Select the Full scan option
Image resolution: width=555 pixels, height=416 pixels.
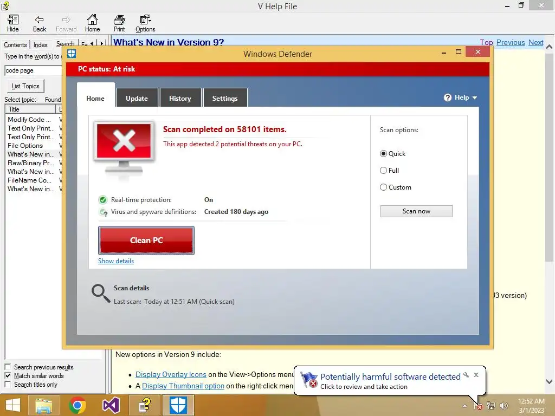point(383,171)
